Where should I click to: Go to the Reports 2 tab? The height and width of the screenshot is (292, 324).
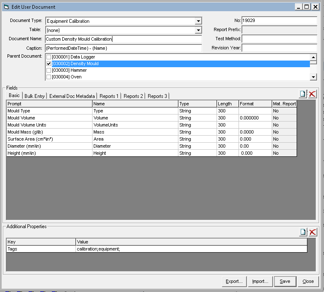point(133,96)
